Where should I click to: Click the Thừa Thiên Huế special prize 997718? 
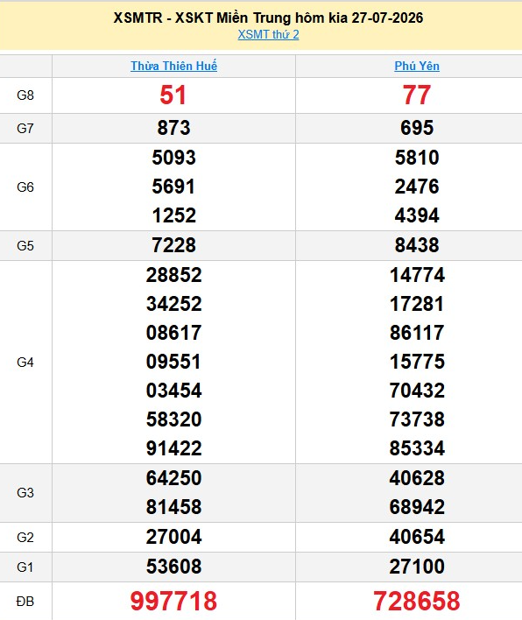(x=173, y=601)
